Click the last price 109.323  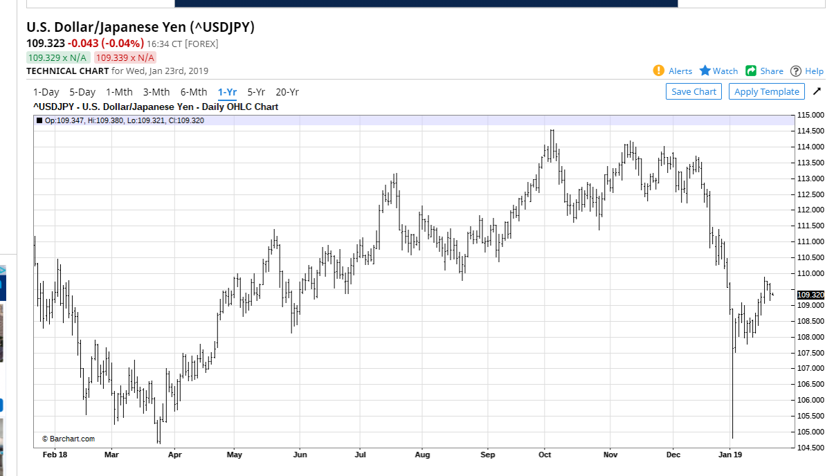pos(46,43)
